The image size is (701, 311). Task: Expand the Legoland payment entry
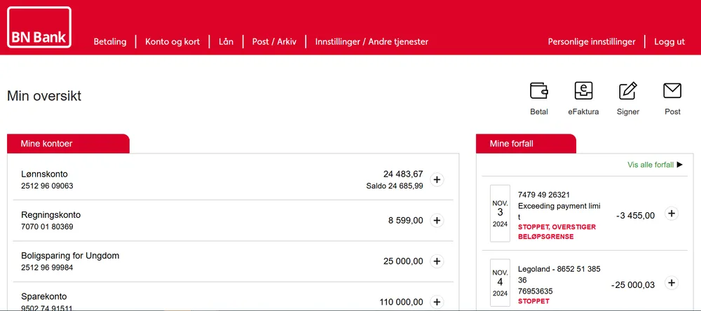(671, 283)
